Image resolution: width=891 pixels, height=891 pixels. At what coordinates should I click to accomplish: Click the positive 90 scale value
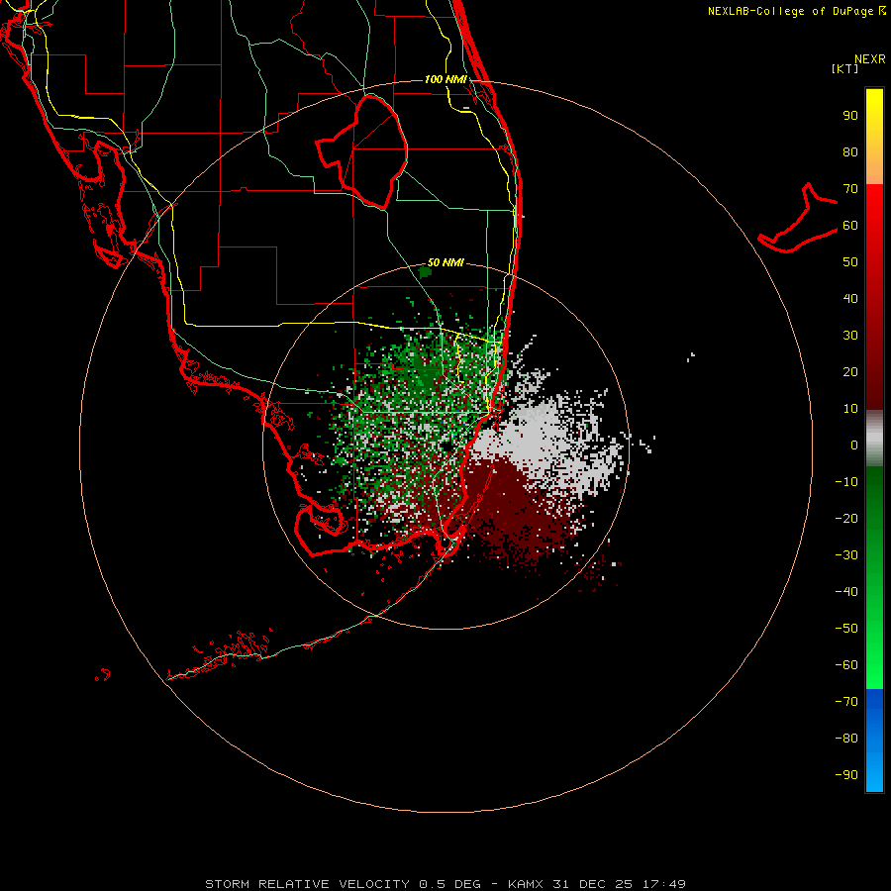(850, 116)
